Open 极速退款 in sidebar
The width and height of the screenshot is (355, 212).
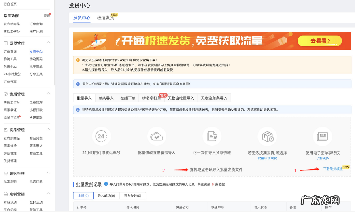[x=36, y=117]
